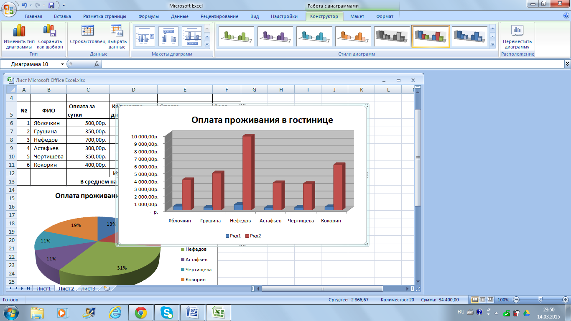Image resolution: width=571 pixels, height=321 pixels.
Task: Select the second chart layout thumbnail
Action: coord(168,36)
